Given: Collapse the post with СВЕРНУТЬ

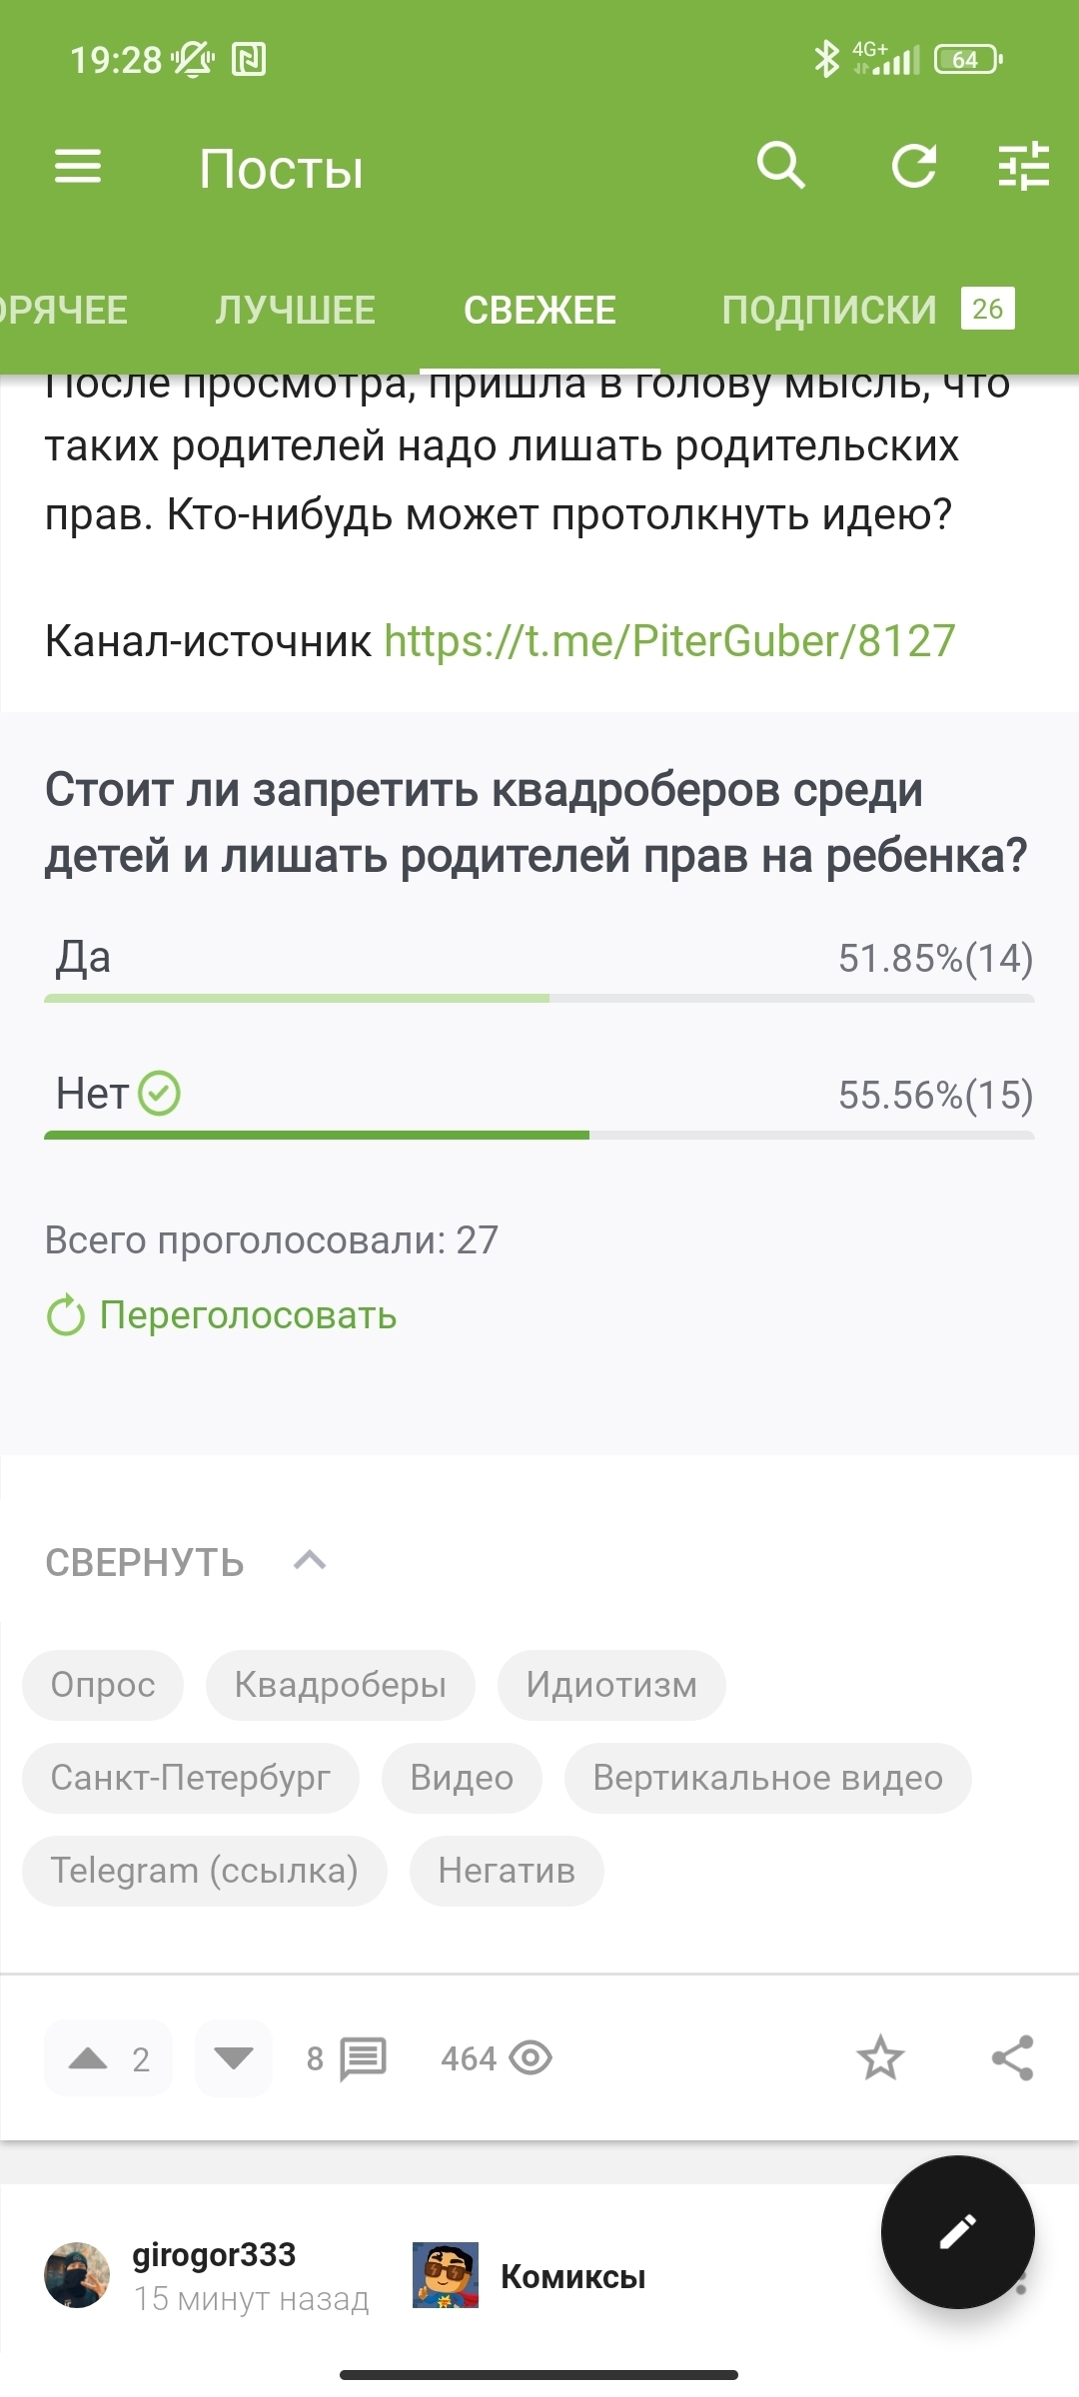Looking at the screenshot, I should [186, 1562].
